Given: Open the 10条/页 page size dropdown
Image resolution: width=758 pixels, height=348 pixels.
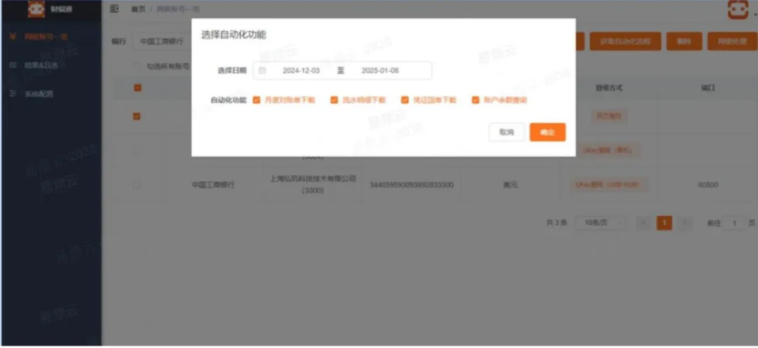Looking at the screenshot, I should [x=600, y=223].
